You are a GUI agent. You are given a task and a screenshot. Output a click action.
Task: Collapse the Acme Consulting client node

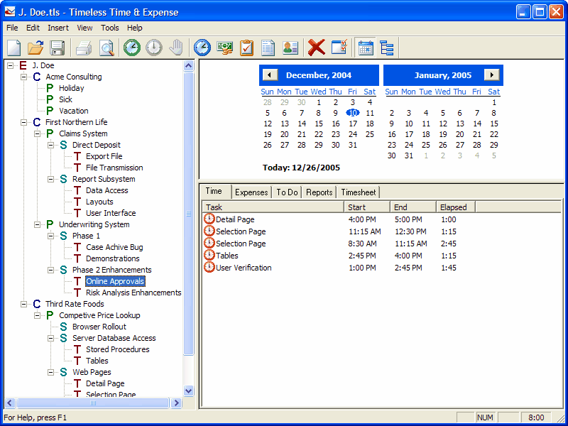pyautogui.click(x=24, y=77)
